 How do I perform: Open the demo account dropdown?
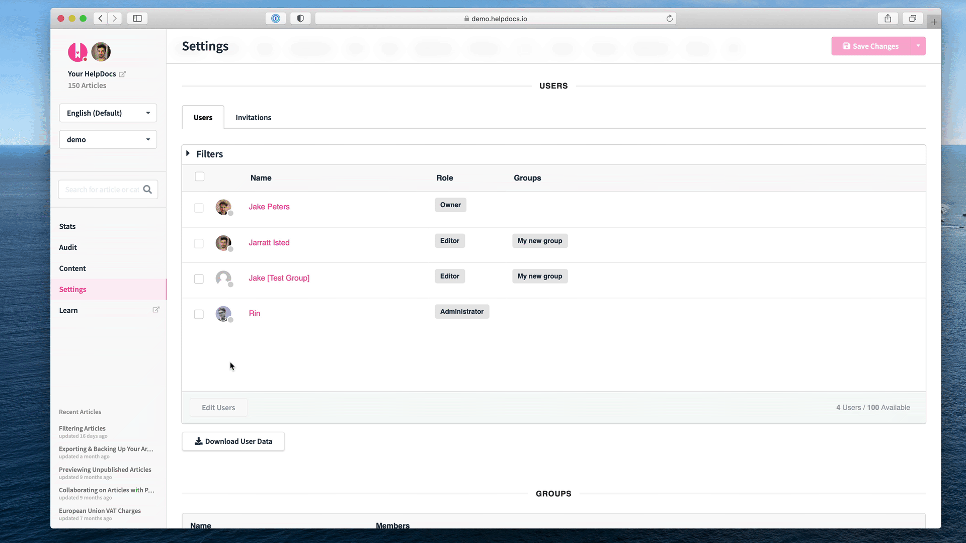click(x=108, y=140)
